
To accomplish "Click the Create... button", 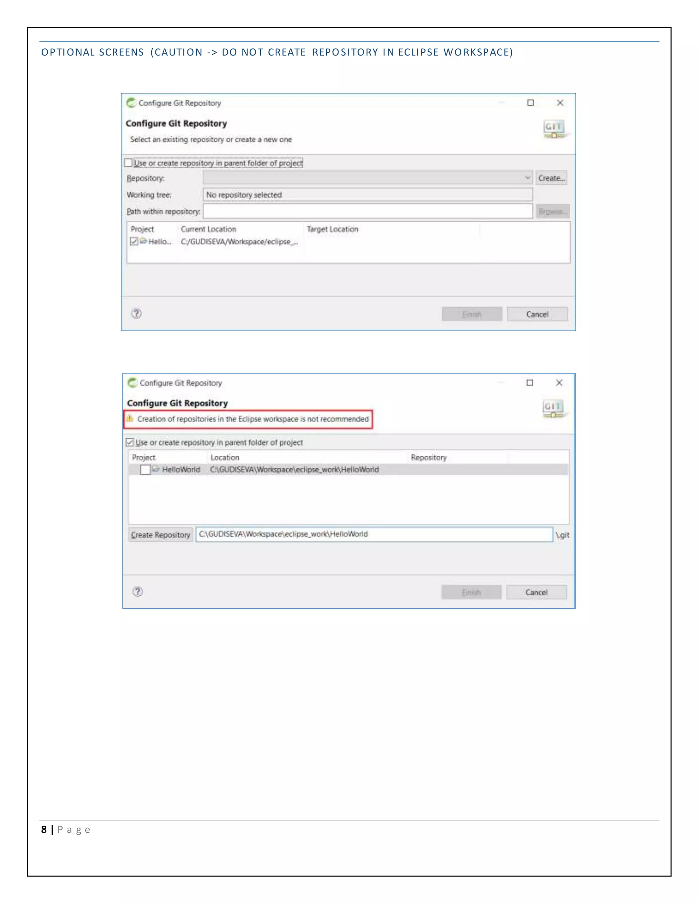I will (551, 178).
